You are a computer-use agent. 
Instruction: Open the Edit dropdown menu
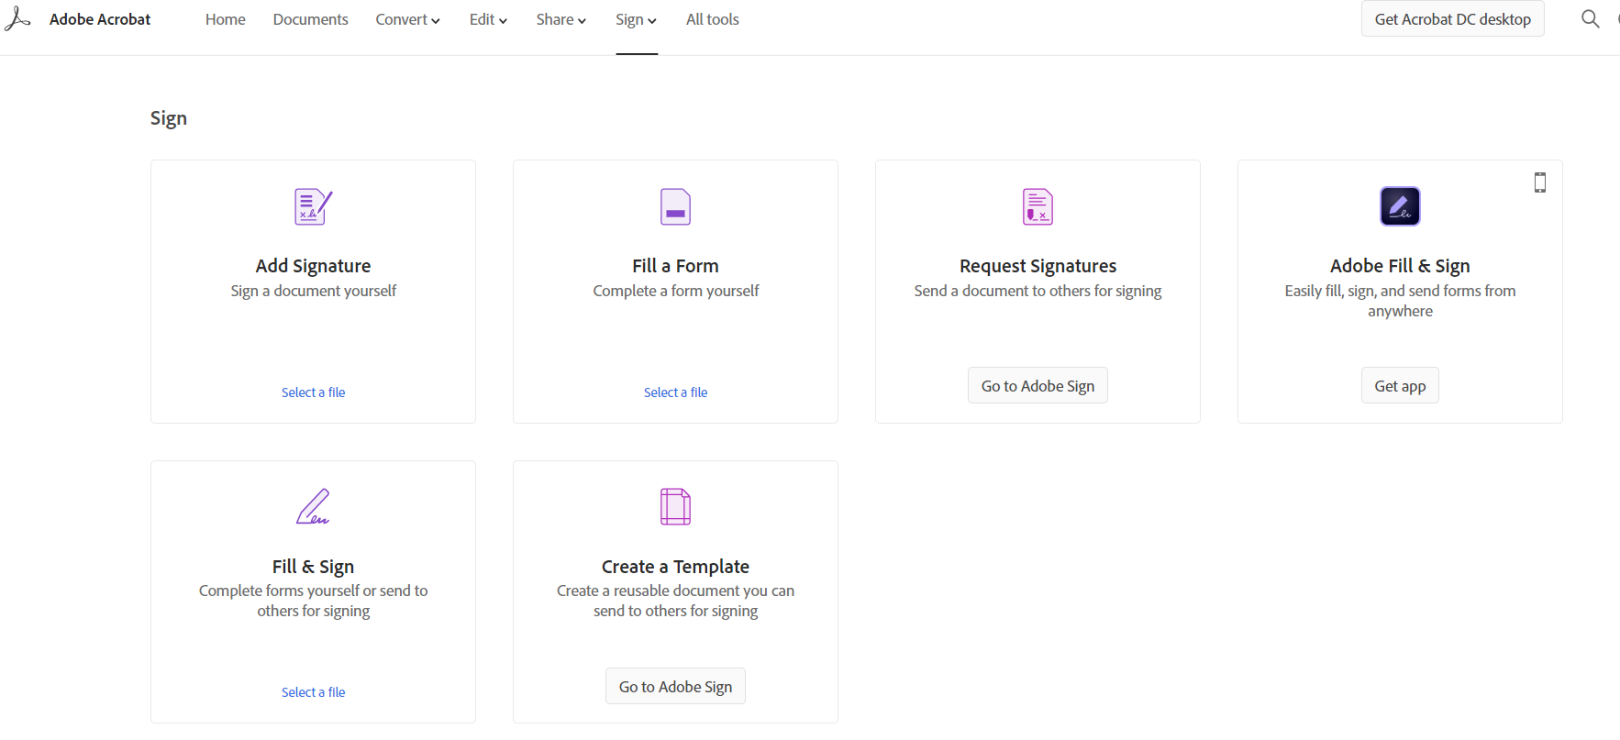[x=488, y=19]
